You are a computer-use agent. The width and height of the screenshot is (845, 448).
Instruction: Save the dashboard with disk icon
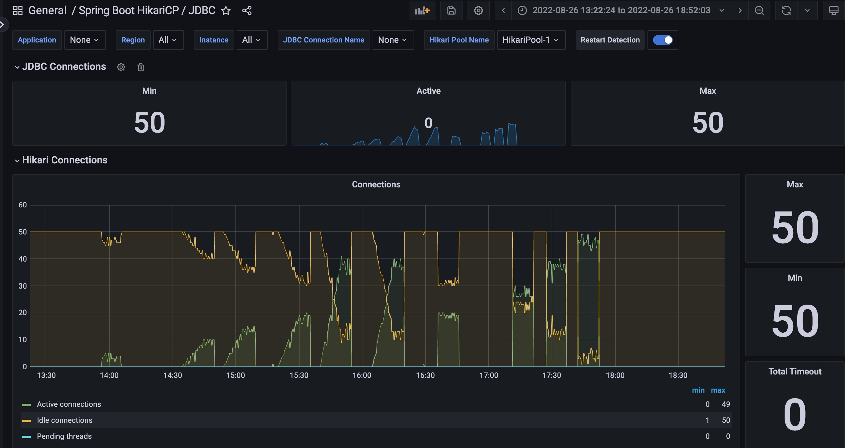tap(451, 10)
